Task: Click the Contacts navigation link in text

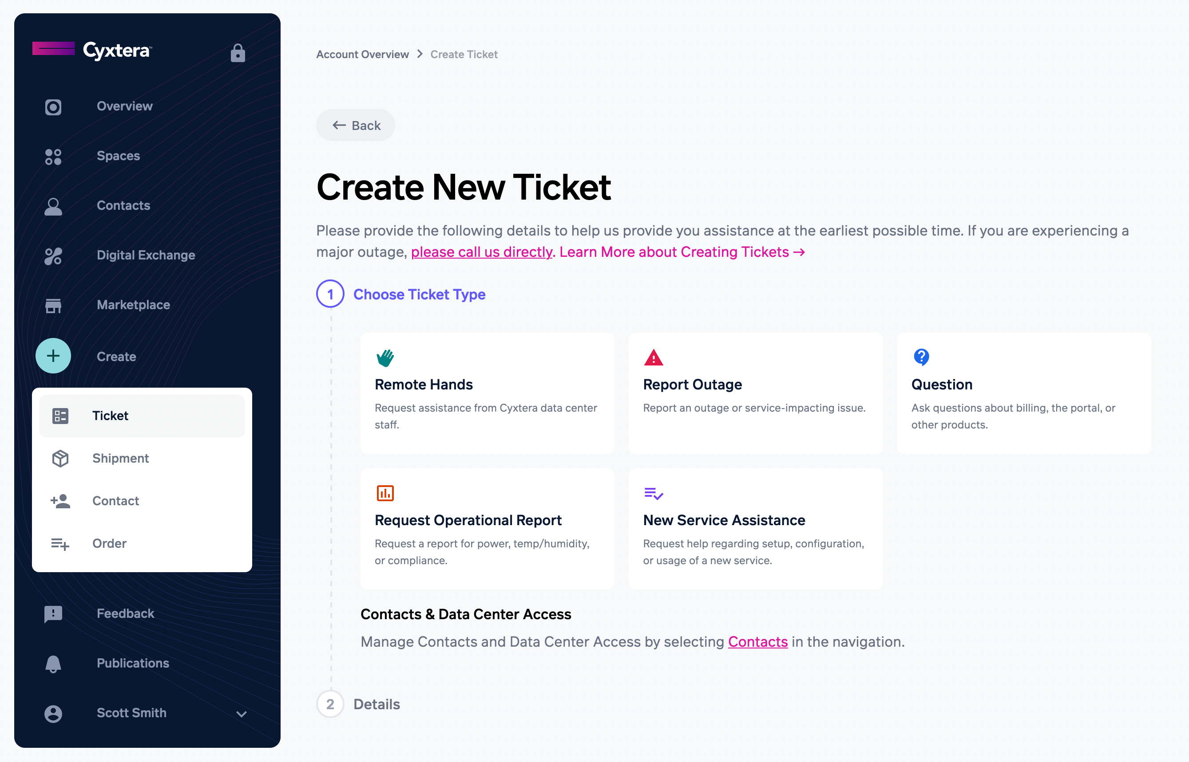Action: point(757,641)
